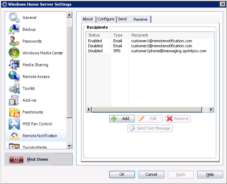227x184 pixels.
Task: Click the Remove recipient button
Action: tap(178, 118)
